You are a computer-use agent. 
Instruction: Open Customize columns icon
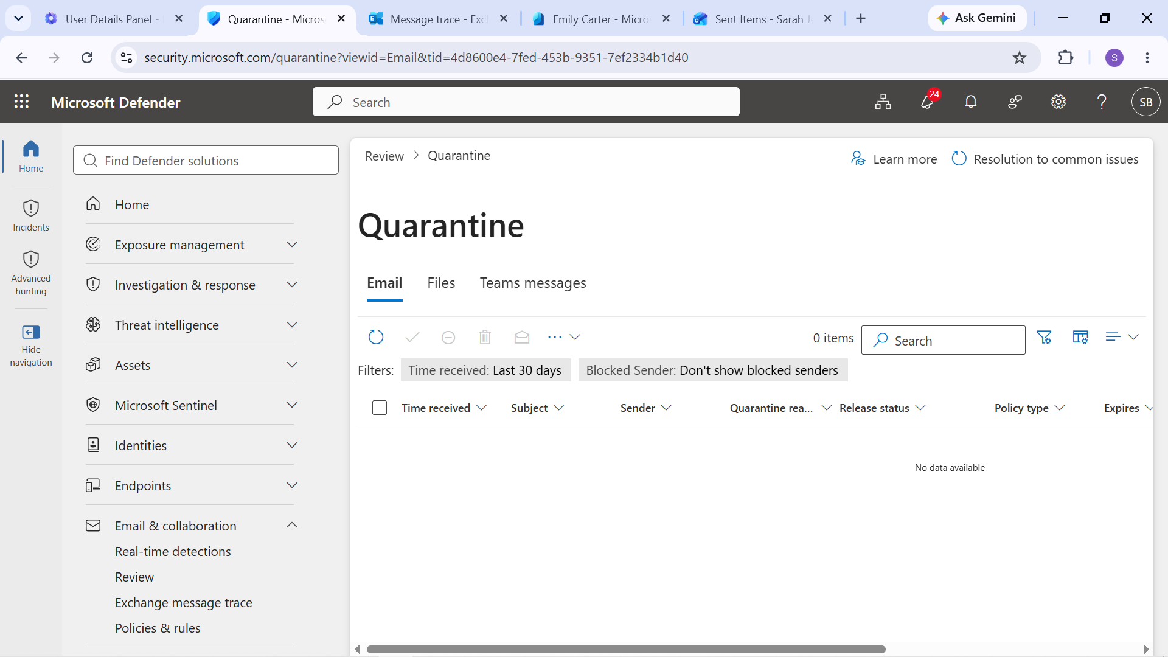pos(1080,337)
